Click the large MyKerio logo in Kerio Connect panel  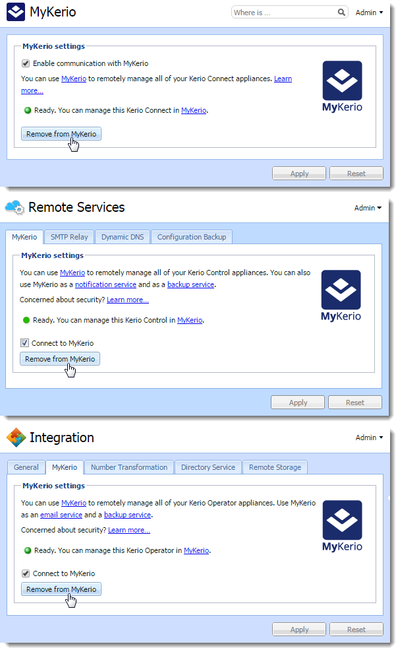pyautogui.click(x=342, y=86)
